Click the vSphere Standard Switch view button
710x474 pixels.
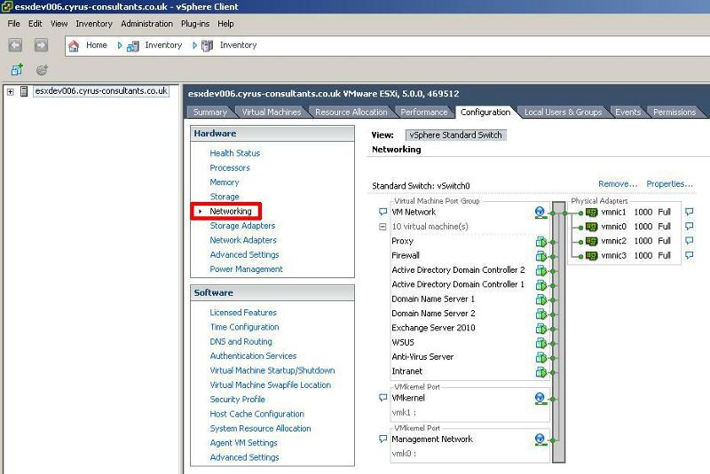pyautogui.click(x=455, y=135)
